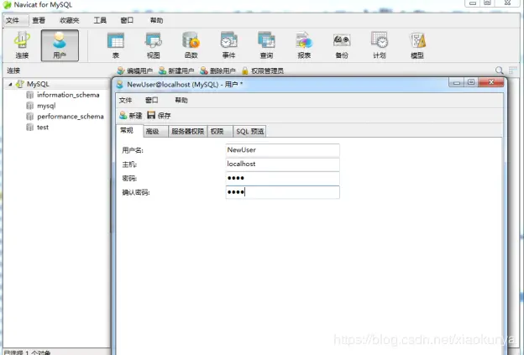Open main window 查看 menu
Viewport: 524px width, 355px height.
[x=39, y=20]
